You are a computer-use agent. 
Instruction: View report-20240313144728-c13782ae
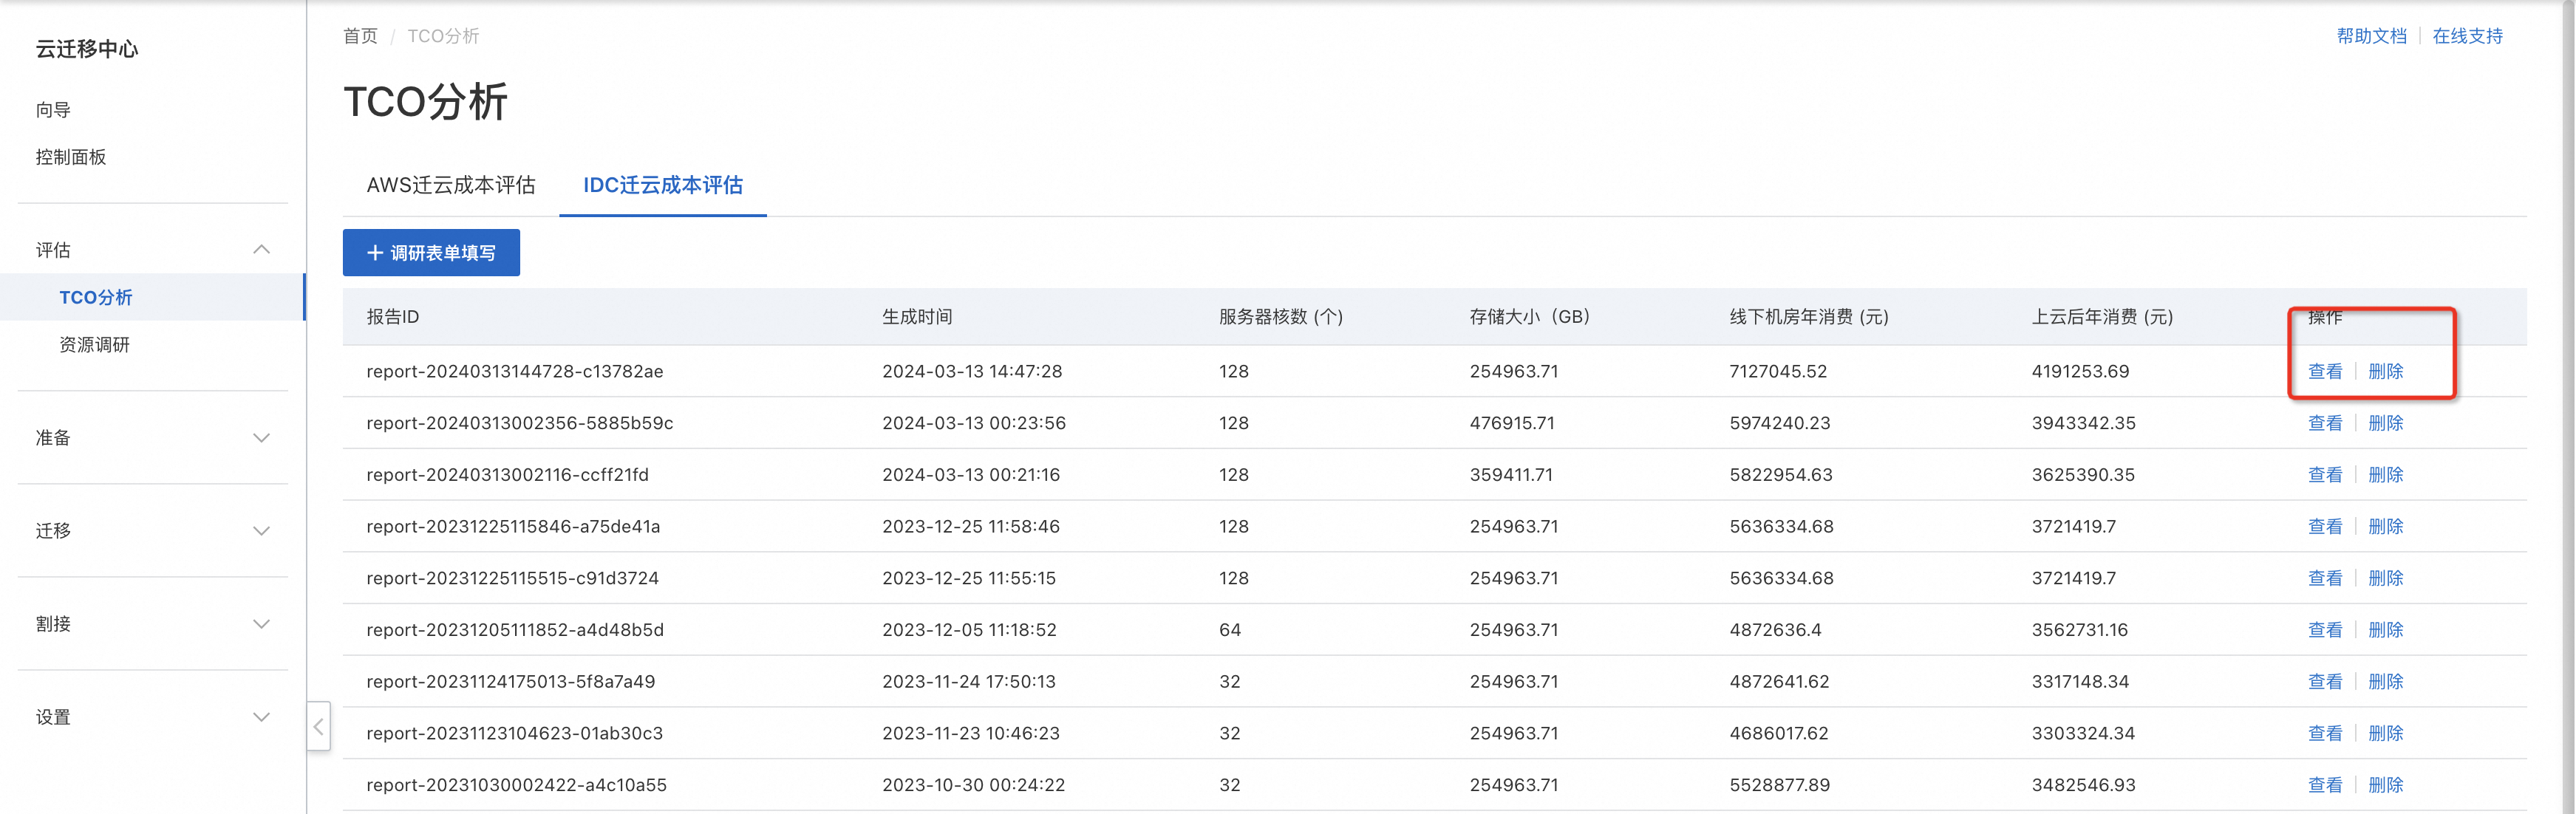pos(2325,371)
